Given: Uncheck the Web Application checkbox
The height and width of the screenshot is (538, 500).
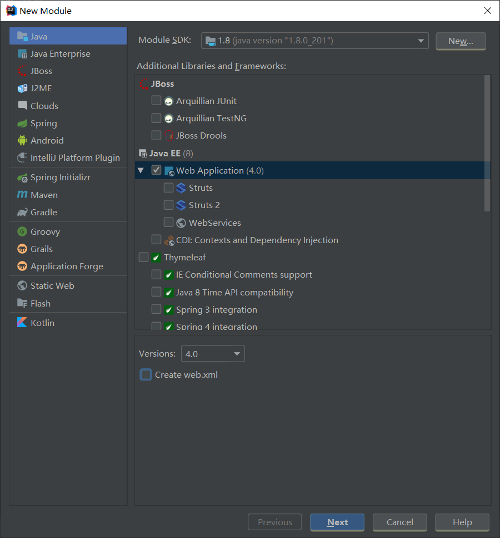Looking at the screenshot, I should coord(156,170).
